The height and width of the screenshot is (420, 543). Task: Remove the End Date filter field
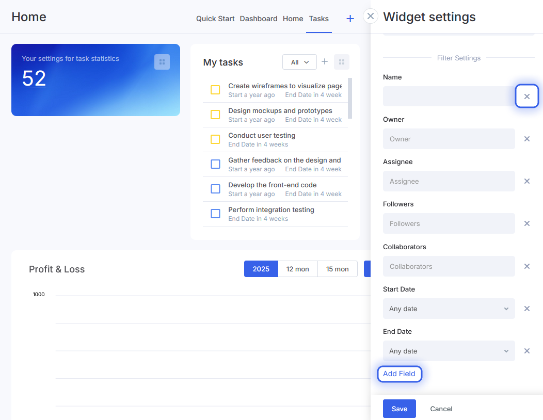point(526,351)
